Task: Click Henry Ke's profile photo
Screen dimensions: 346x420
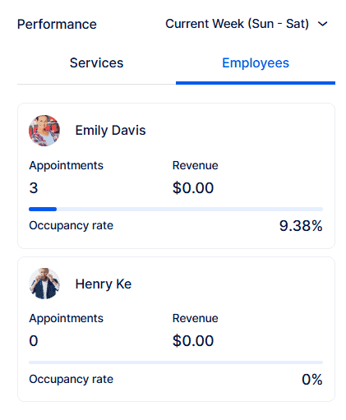Action: click(44, 284)
